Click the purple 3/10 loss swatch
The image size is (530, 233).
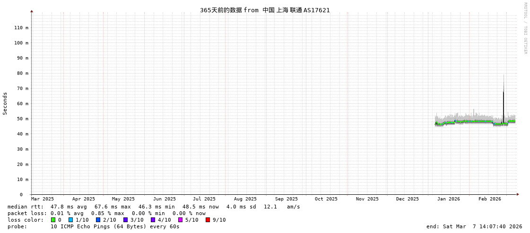pyautogui.click(x=125, y=220)
